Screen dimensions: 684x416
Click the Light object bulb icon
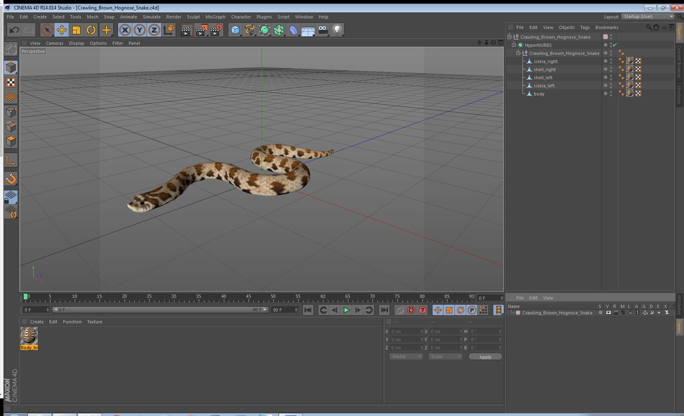338,30
